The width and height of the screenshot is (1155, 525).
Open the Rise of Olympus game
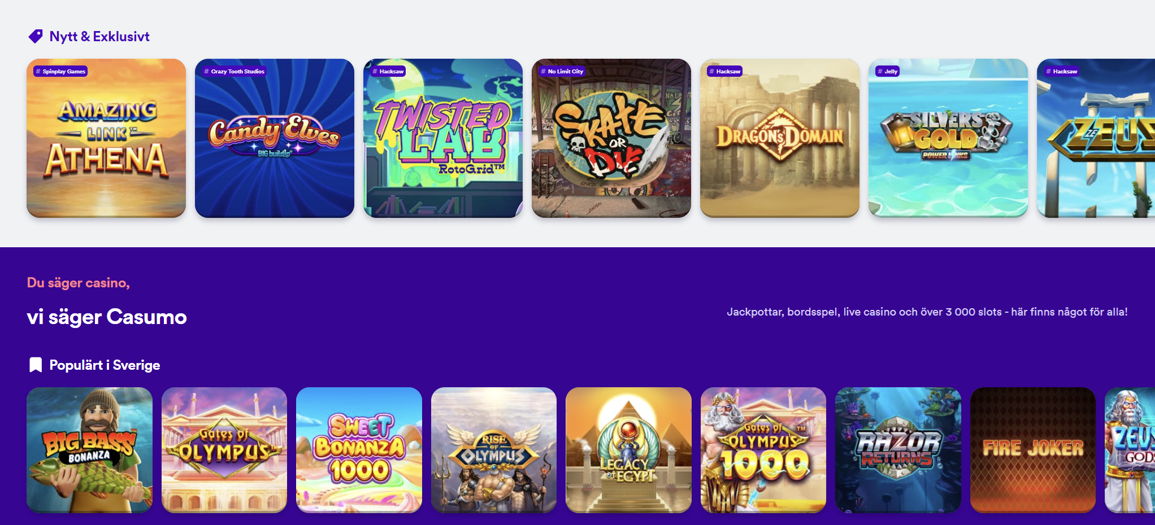click(494, 450)
